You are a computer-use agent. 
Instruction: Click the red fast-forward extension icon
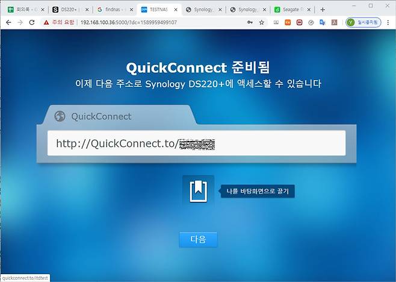[299, 22]
